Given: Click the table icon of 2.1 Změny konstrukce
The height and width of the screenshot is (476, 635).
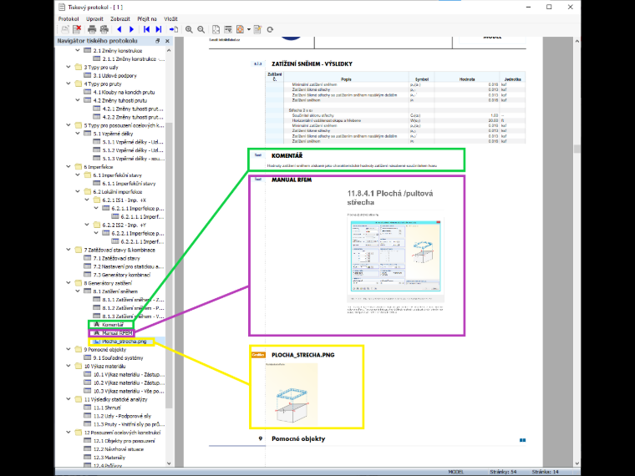Looking at the screenshot, I should [x=87, y=51].
